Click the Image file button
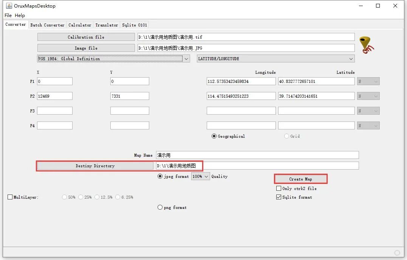The height and width of the screenshot is (260, 407). (x=86, y=48)
